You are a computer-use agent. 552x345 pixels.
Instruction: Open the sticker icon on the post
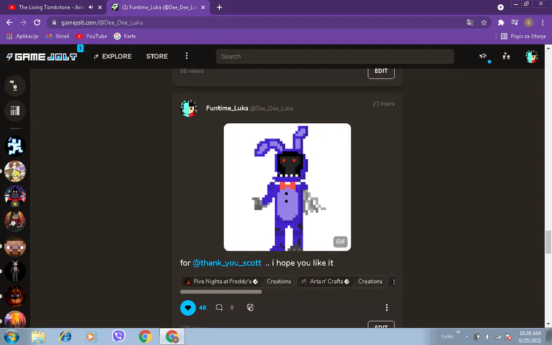[250, 308]
